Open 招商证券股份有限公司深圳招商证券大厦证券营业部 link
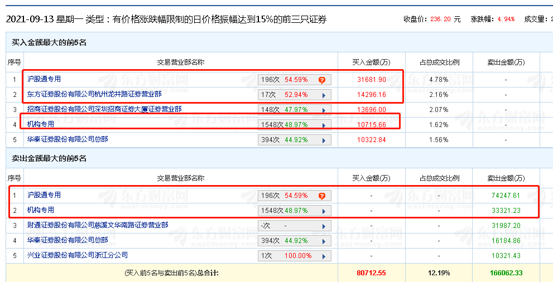Image resolution: width=553 pixels, height=282 pixels. (104, 109)
